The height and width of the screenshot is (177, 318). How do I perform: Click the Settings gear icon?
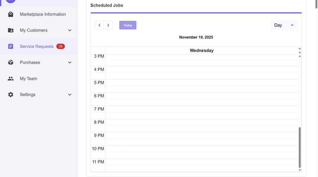pyautogui.click(x=11, y=94)
